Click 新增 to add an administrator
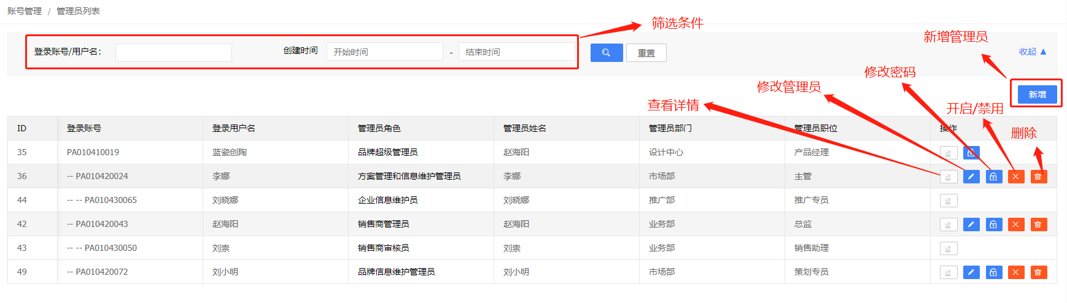The image size is (1067, 303). pyautogui.click(x=1037, y=94)
